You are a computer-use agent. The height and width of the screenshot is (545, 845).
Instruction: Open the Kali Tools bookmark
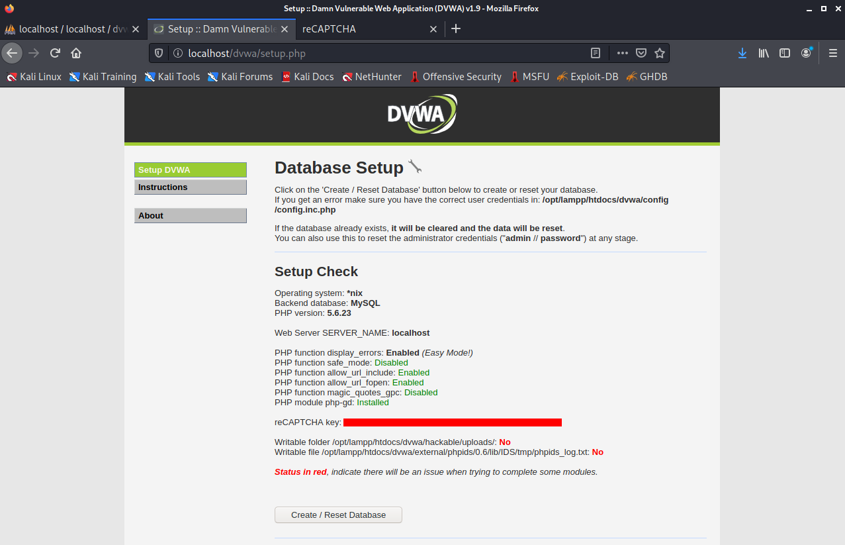172,77
